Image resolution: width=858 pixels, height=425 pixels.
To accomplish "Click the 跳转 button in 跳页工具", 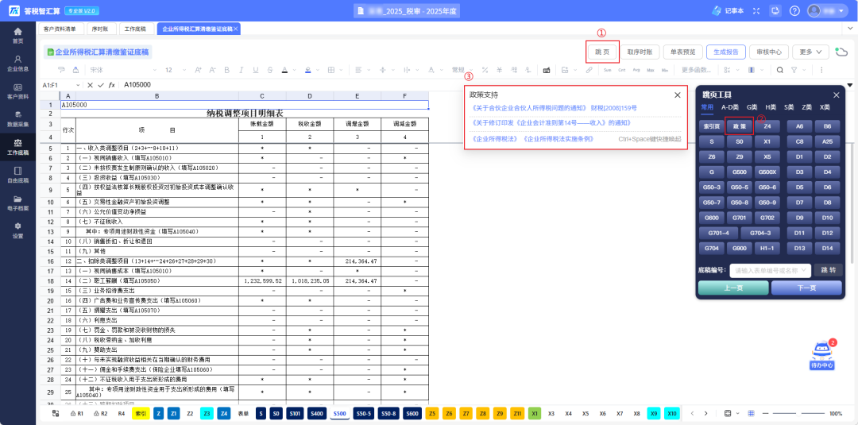I will pyautogui.click(x=828, y=270).
